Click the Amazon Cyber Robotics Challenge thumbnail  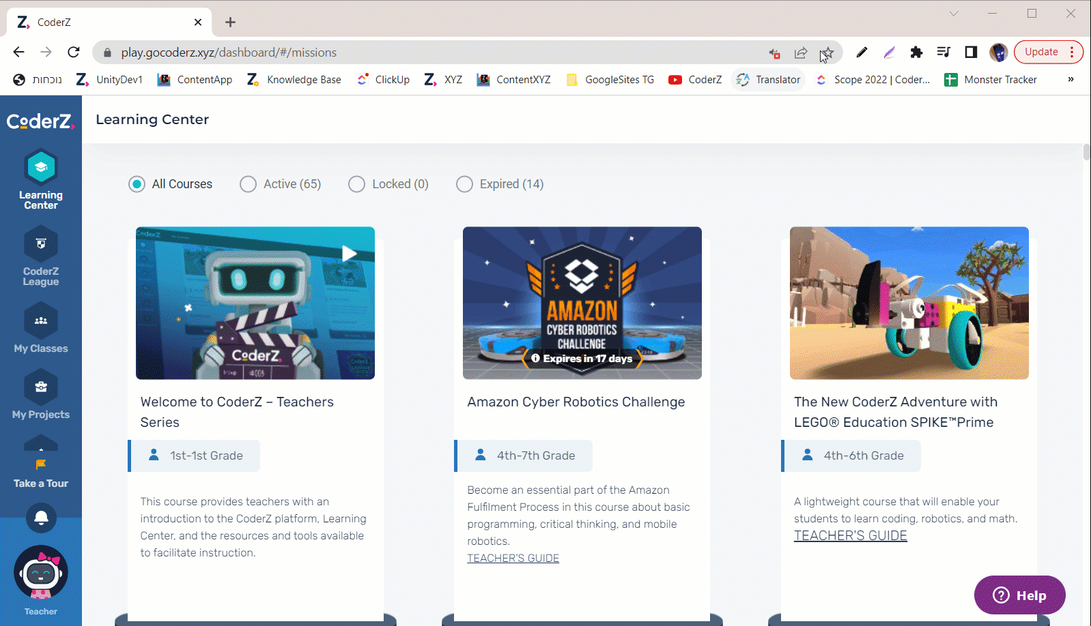point(582,303)
